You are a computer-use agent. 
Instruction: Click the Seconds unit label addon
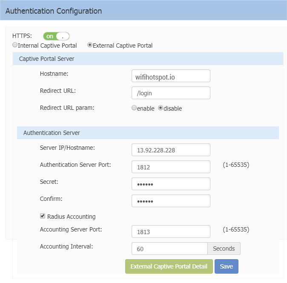pos(224,249)
